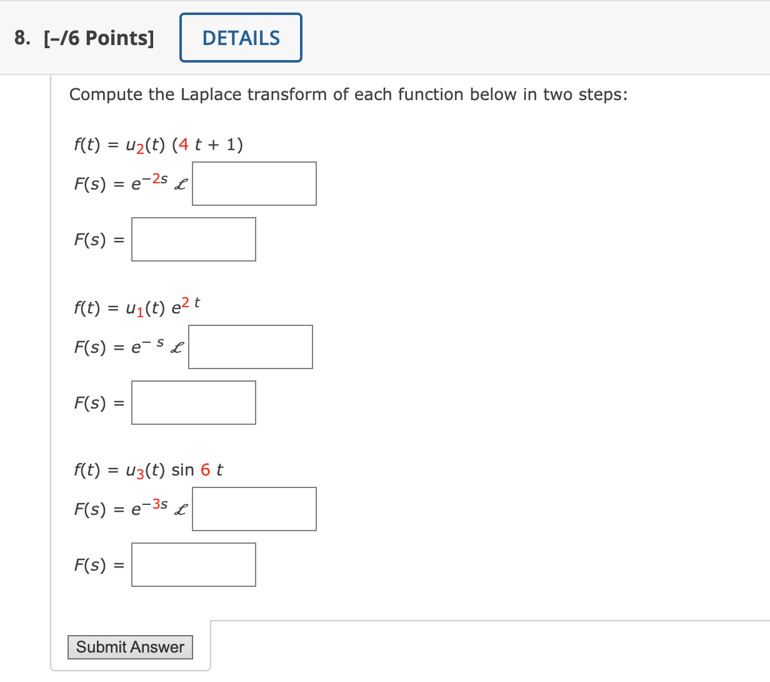Click the e^-2s coefficient label

pyautogui.click(x=154, y=182)
